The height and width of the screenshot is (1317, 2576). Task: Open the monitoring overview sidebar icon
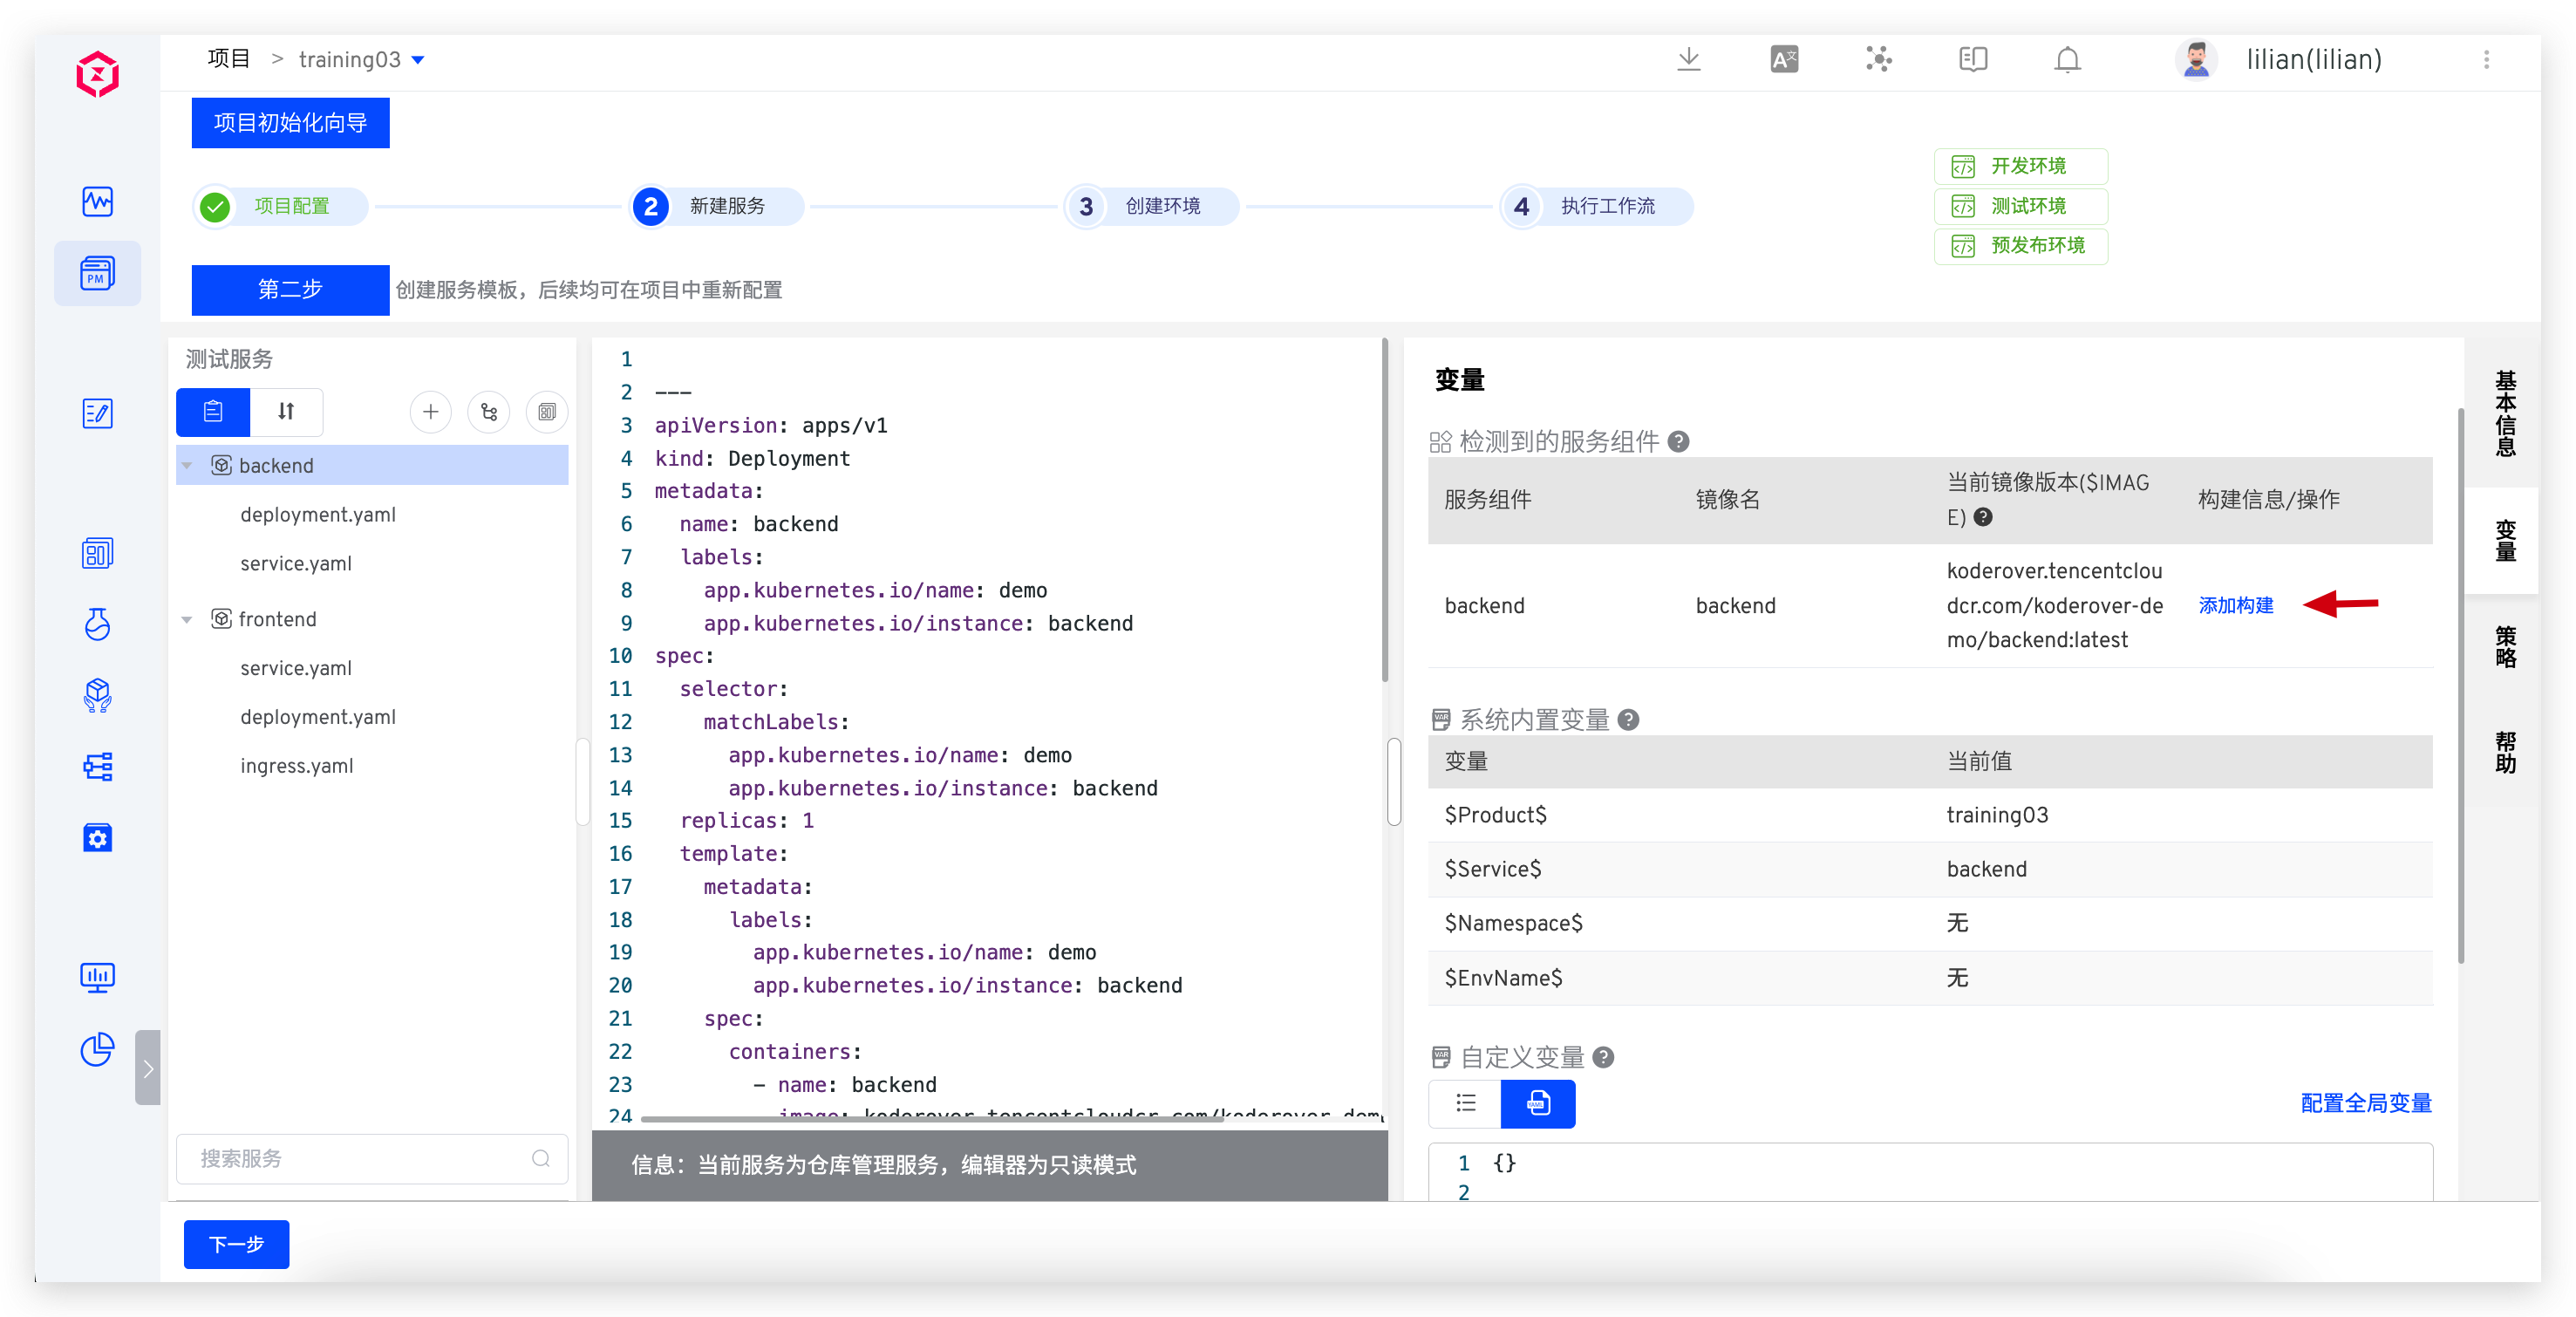[x=97, y=201]
